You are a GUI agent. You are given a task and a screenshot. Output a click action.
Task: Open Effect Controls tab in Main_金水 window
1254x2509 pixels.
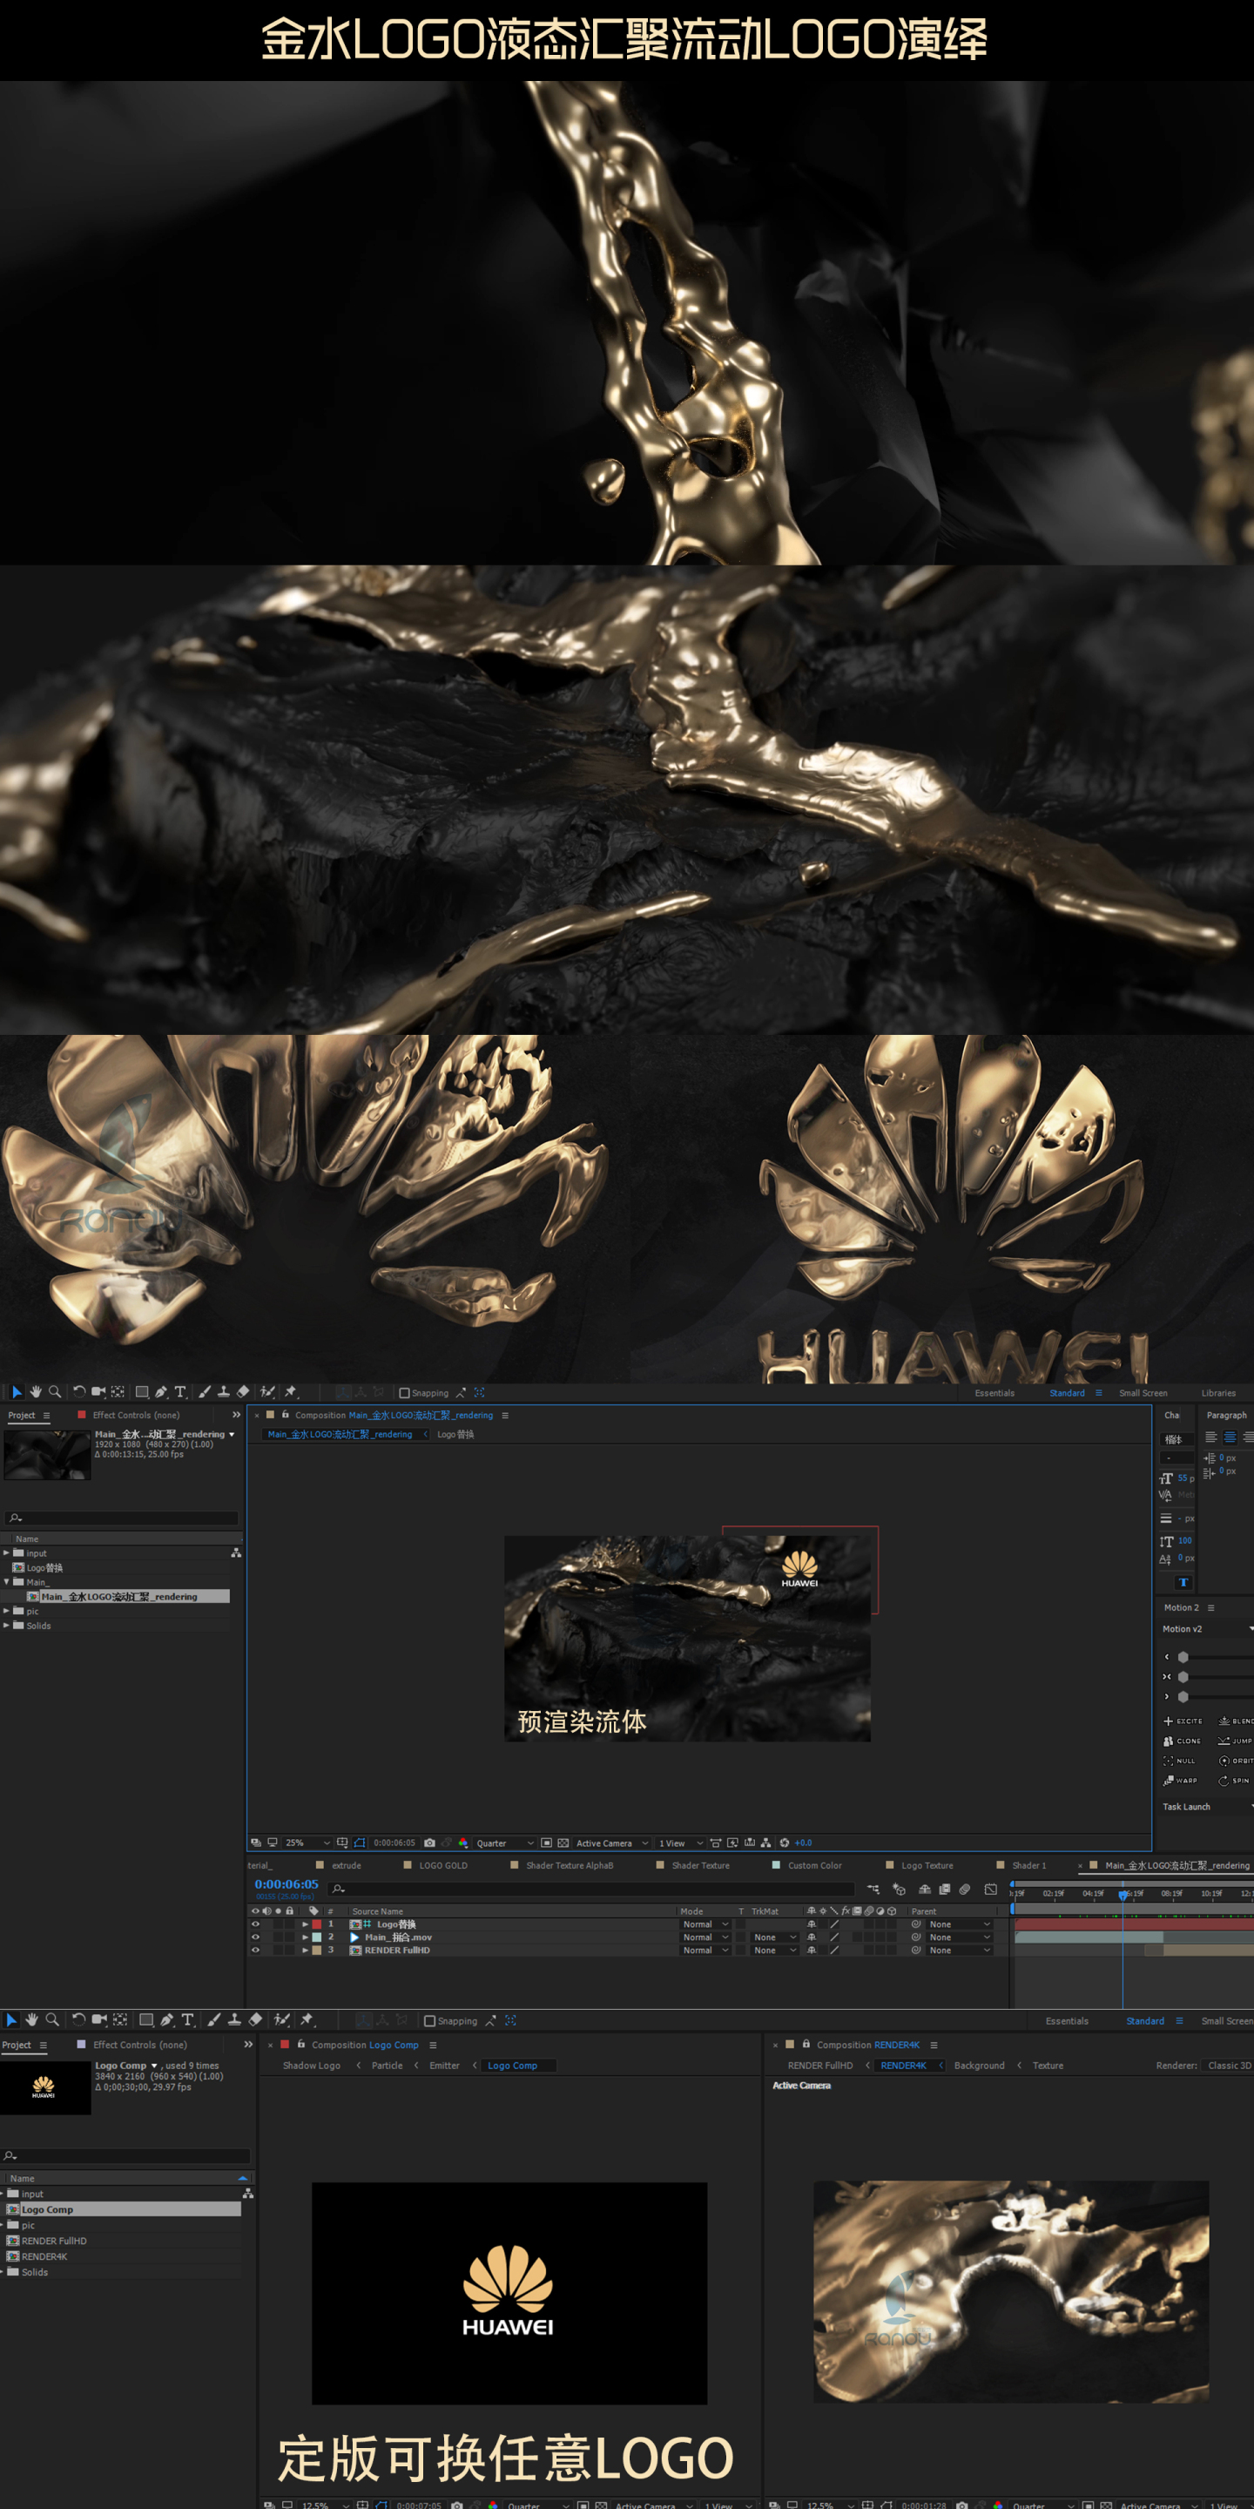(135, 1415)
